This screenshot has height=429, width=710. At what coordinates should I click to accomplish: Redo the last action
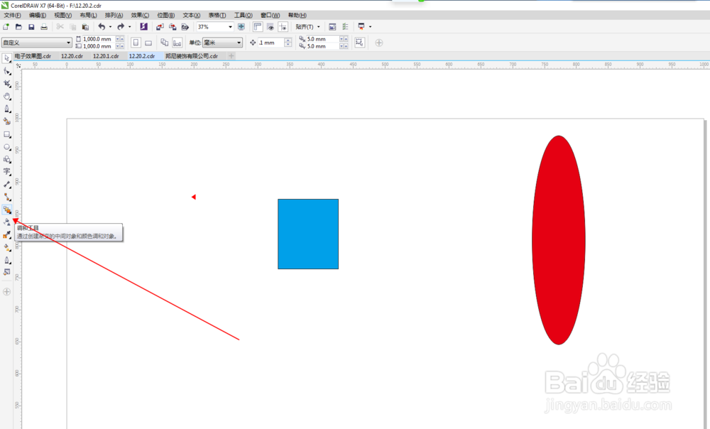[121, 27]
